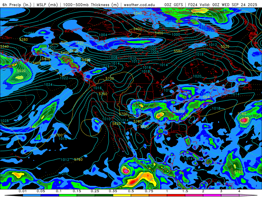Click the 5280 thickness contour label
The height and width of the screenshot is (197, 262).
point(24,39)
